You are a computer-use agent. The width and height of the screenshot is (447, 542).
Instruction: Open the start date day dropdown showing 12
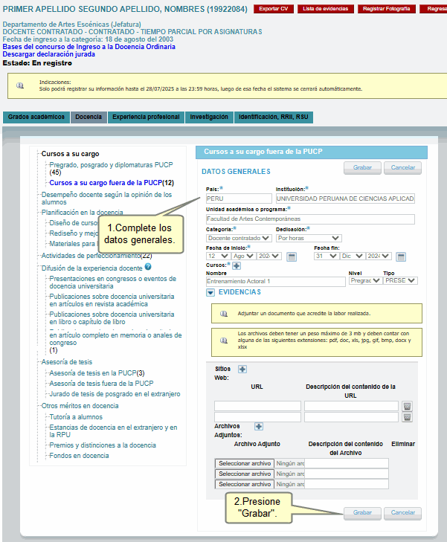coord(218,257)
